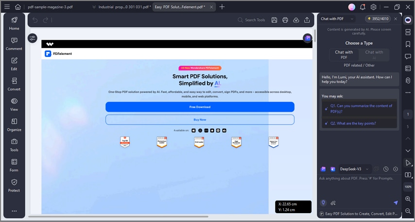This screenshot has height=222, width=415.
Task: Ask Q1 summarize the content suggestion
Action: click(360, 108)
